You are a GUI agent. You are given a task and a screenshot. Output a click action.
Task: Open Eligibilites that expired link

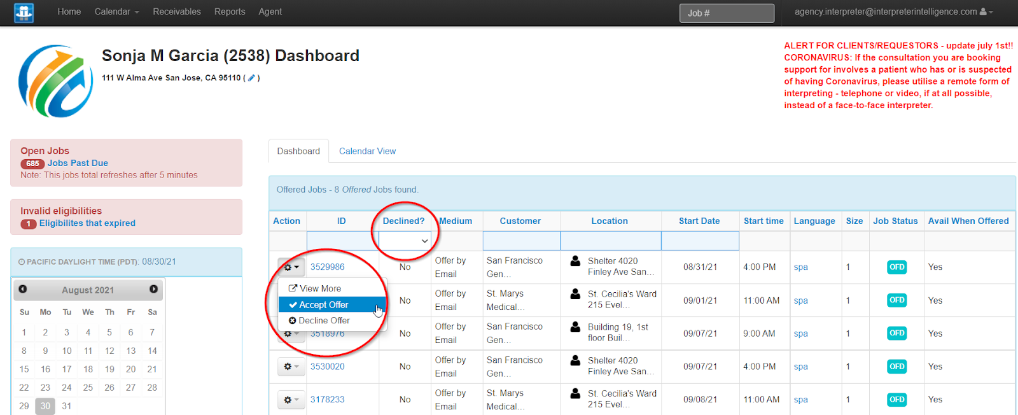(87, 223)
